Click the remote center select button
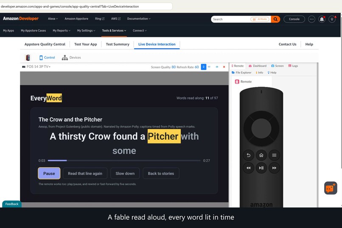Viewport: 342px width, 228px height. click(261, 129)
